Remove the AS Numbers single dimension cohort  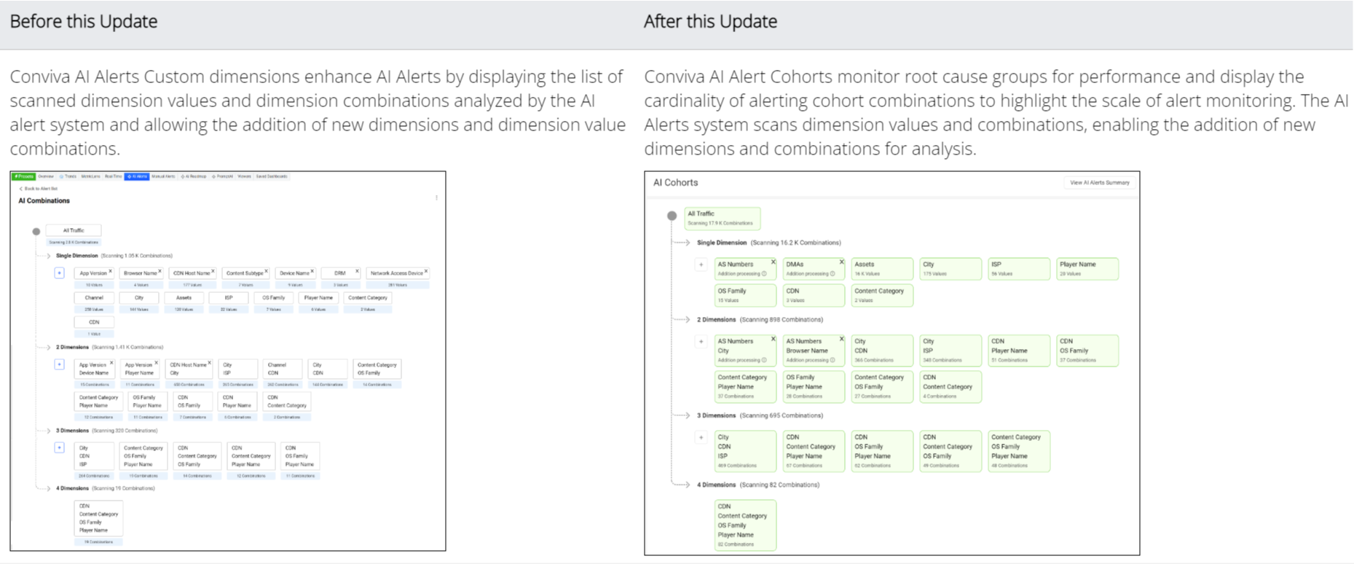(773, 262)
